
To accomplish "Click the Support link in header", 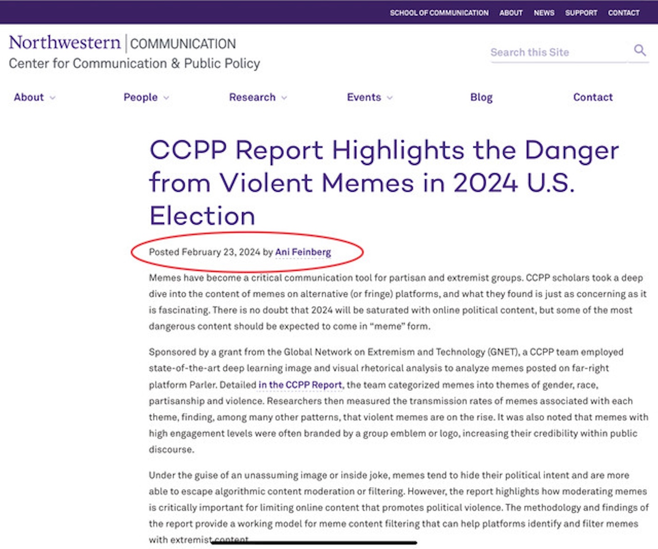I will coord(581,13).
